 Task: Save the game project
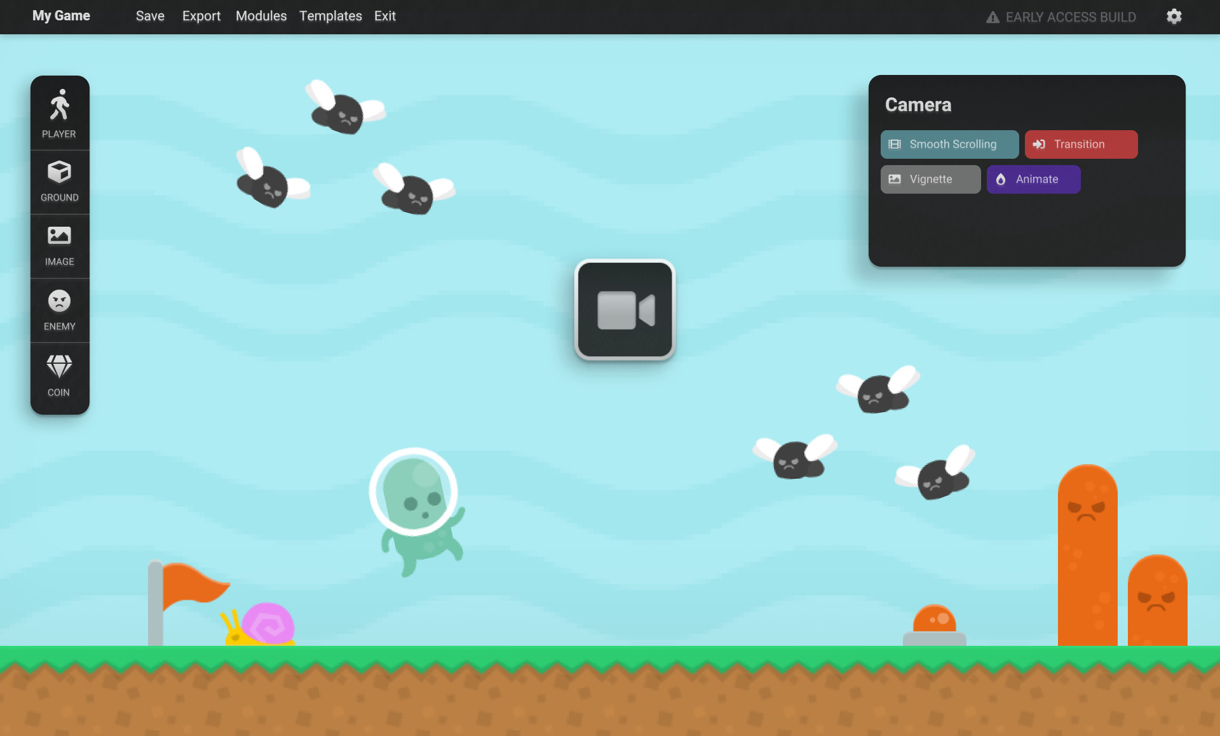(149, 16)
